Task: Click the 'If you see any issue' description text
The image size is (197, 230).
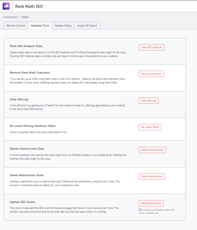Action: [67, 81]
